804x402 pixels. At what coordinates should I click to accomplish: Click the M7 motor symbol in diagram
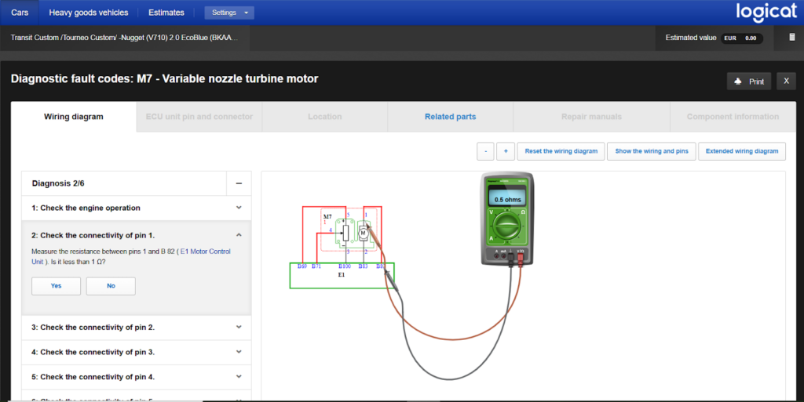[x=363, y=234]
